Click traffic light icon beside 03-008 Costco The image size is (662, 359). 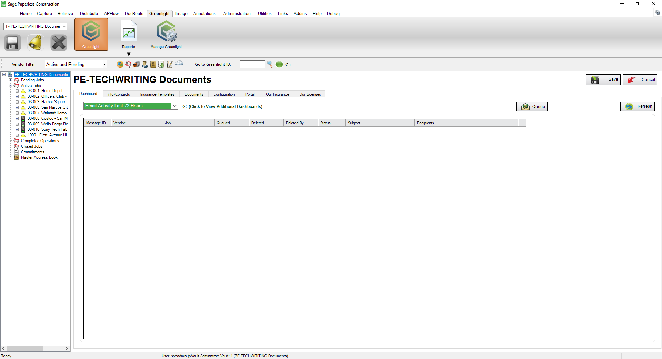point(23,118)
